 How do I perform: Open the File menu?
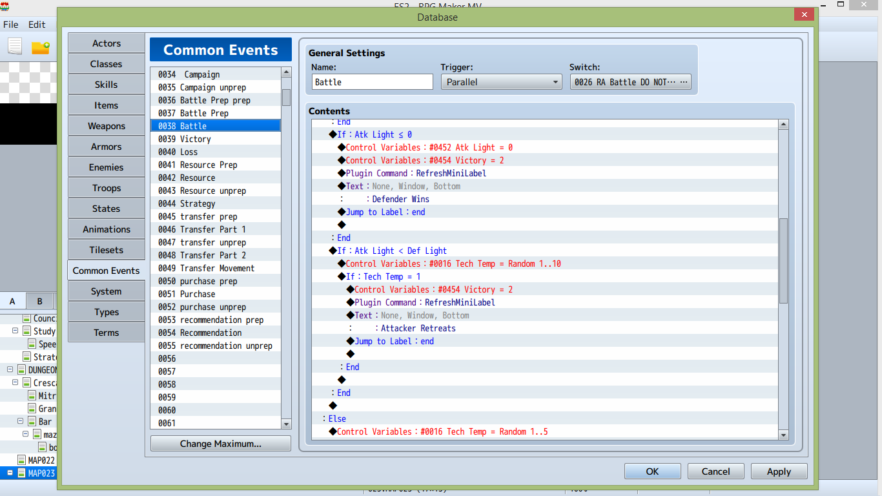[x=11, y=25]
